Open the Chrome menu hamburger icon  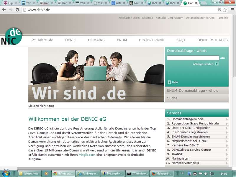point(232,10)
